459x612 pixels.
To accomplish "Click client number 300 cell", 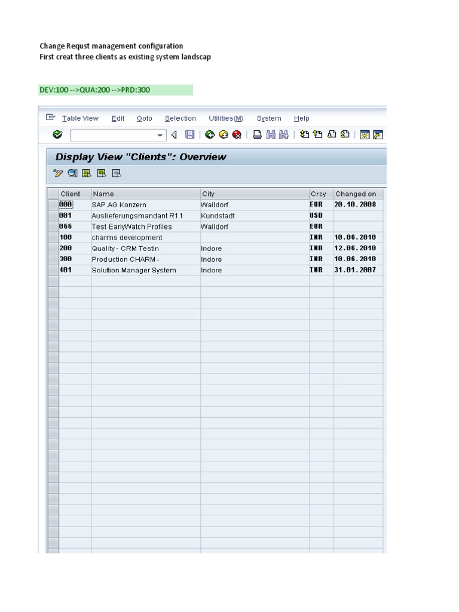I will [75, 259].
